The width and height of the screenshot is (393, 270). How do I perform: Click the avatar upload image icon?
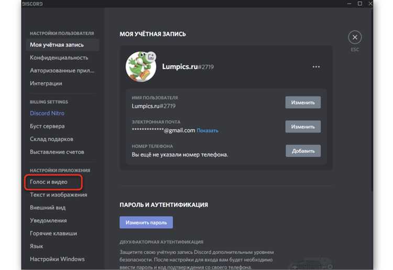(151, 57)
